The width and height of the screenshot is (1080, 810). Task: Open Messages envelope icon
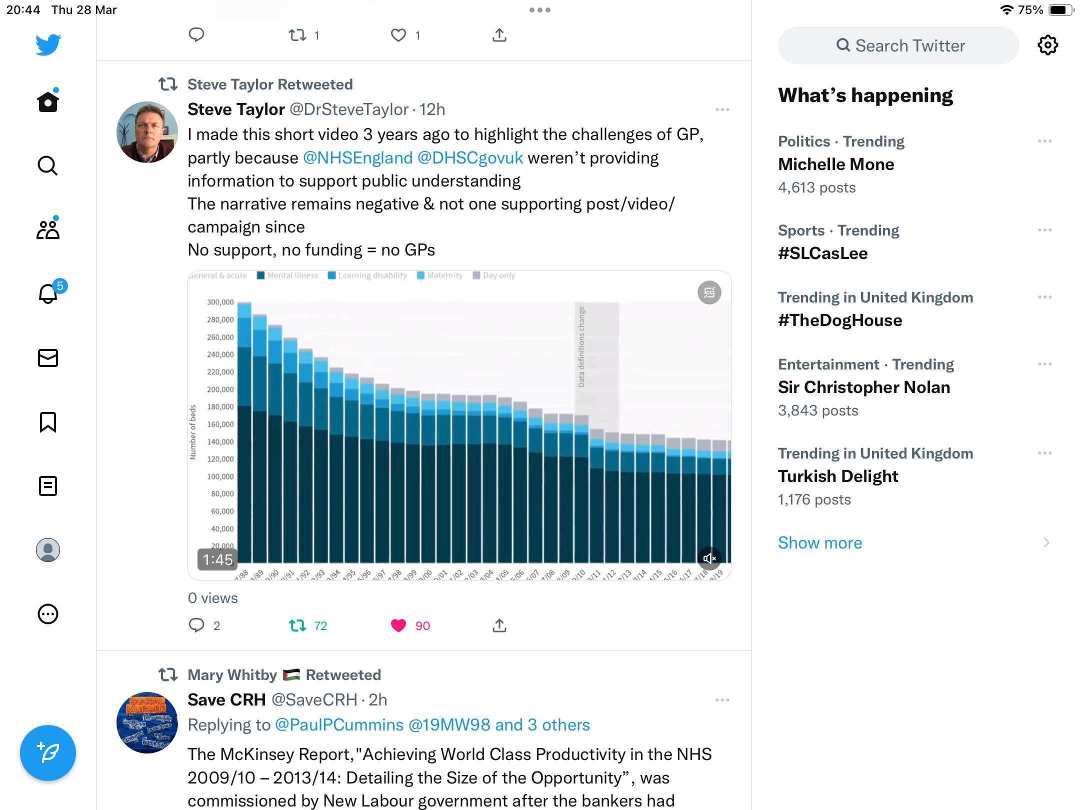48,358
